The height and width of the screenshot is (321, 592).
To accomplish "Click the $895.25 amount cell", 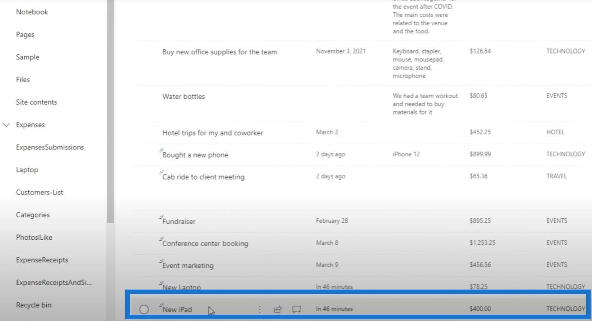I will [480, 220].
